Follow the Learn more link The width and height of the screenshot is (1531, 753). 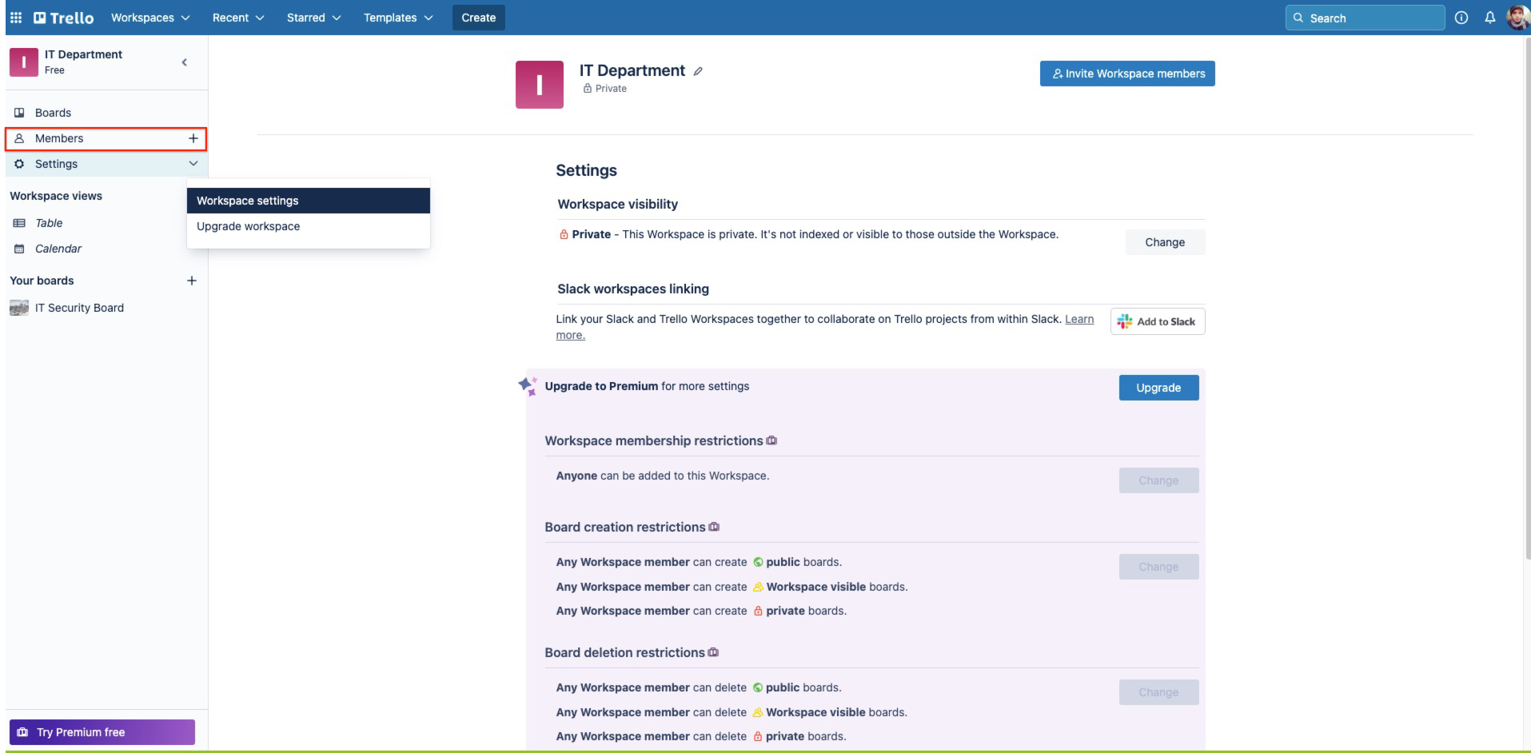[x=1079, y=320]
